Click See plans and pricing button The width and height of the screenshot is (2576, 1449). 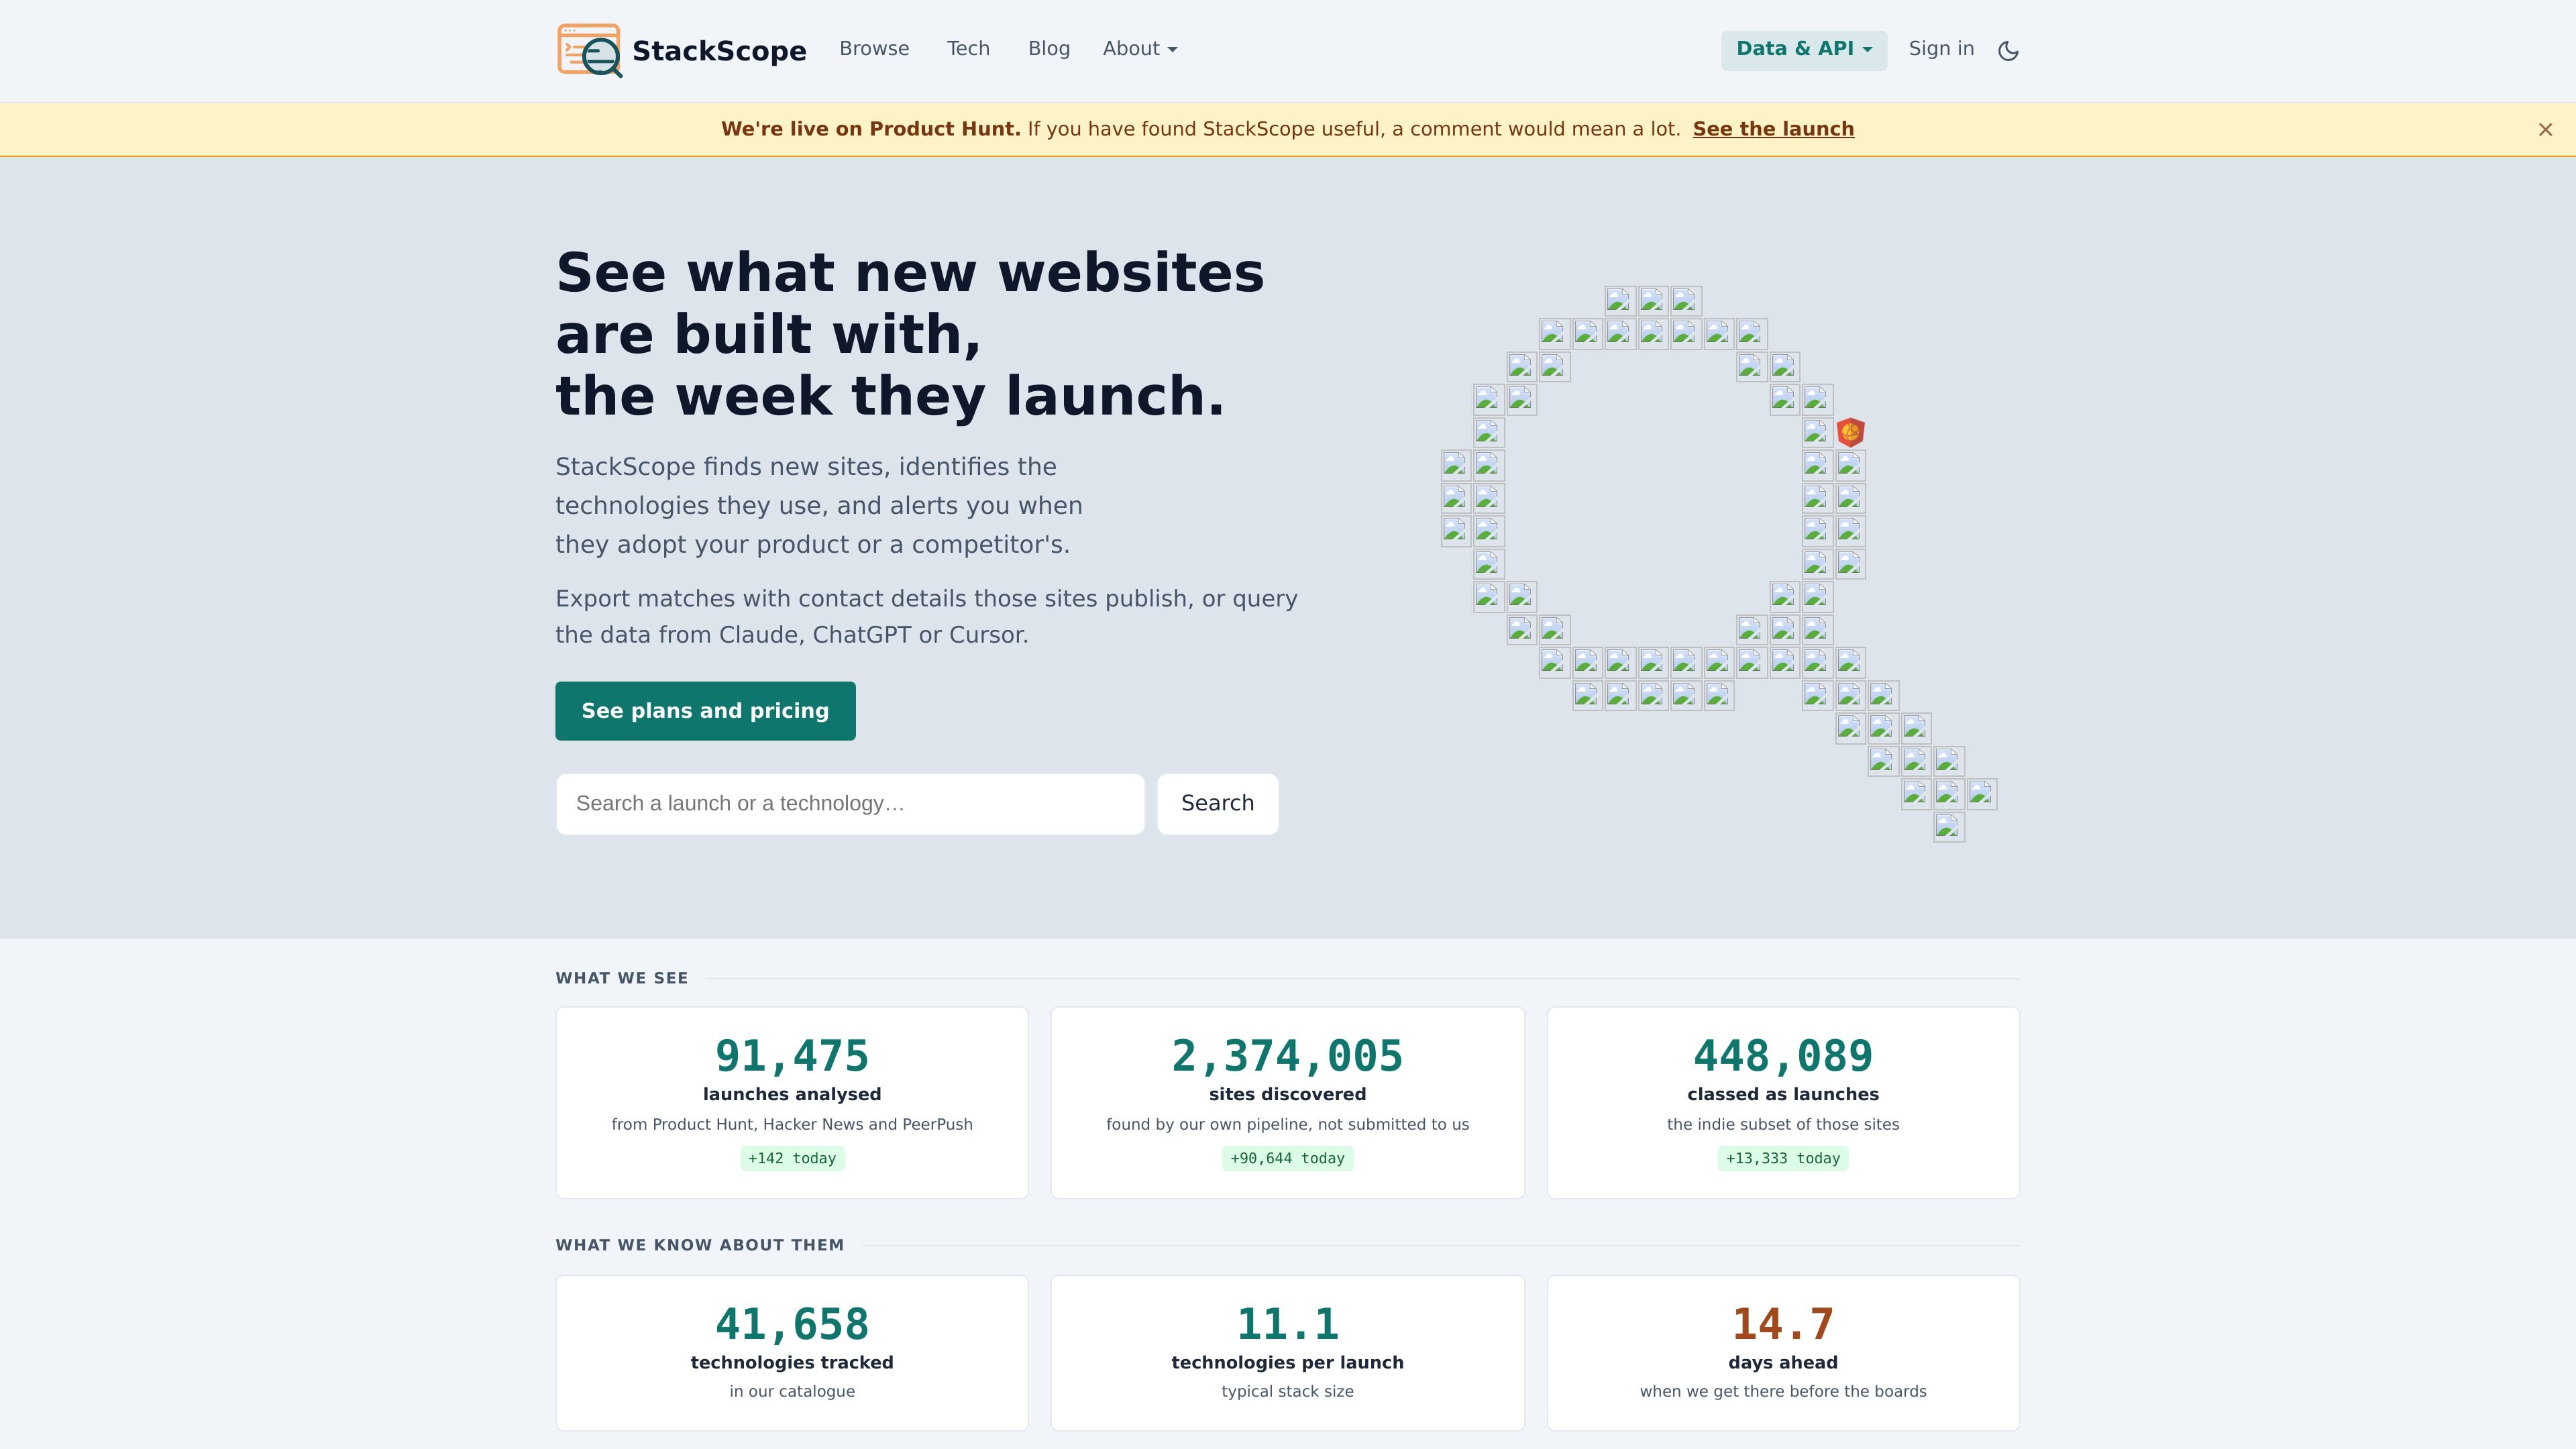pyautogui.click(x=705, y=711)
